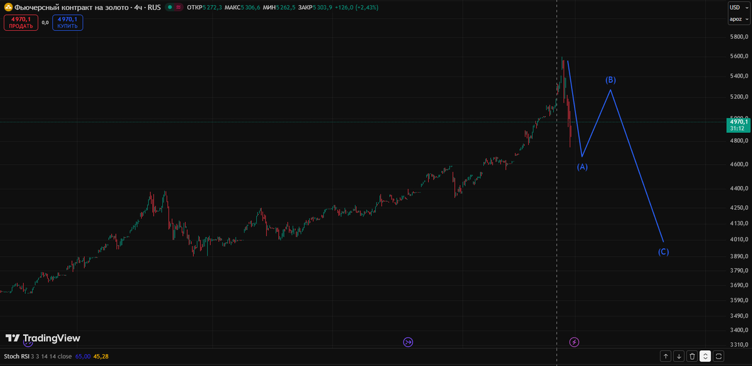
Task: Open the TradingView logo link
Action: click(x=43, y=338)
